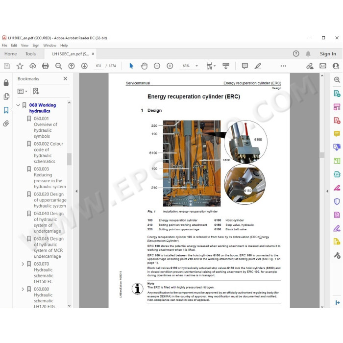Open the Sign menu
Image resolution: width=343 pixels, height=343 pixels.
[36, 45]
